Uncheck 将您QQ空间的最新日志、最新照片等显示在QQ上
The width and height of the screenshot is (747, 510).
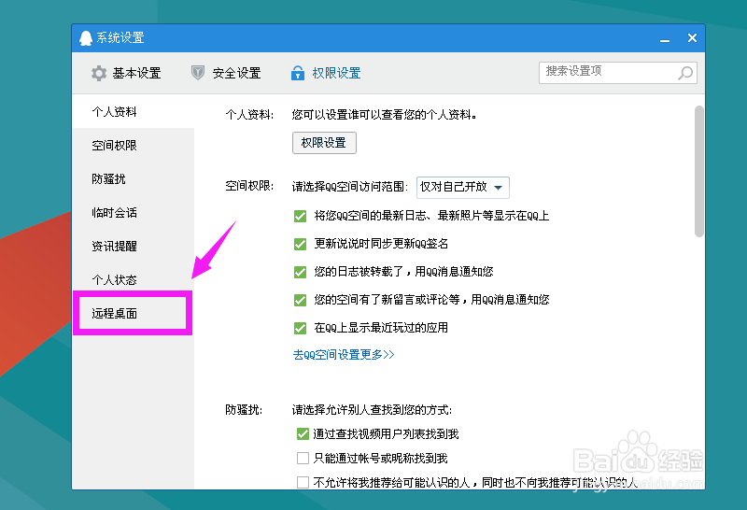pos(300,216)
